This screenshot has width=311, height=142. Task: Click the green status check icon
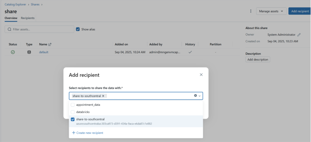pos(13,52)
